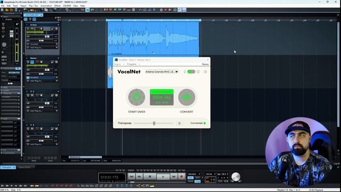Open the Standard mode dropdown in transport

point(194,174)
